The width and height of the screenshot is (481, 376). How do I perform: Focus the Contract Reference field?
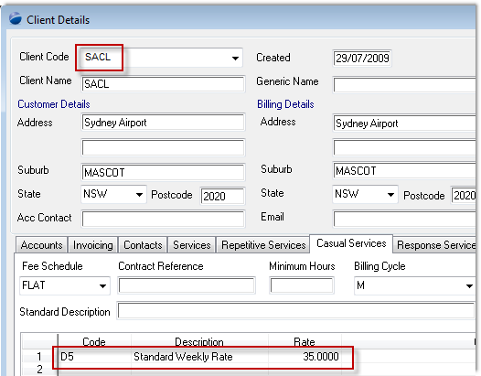(x=187, y=285)
